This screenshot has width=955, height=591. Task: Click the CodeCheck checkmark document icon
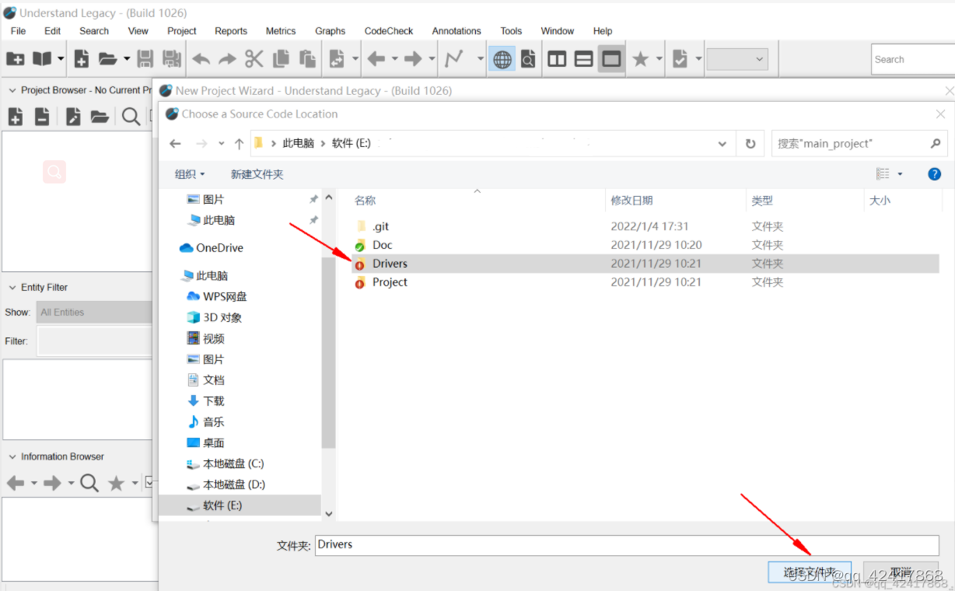pos(680,59)
